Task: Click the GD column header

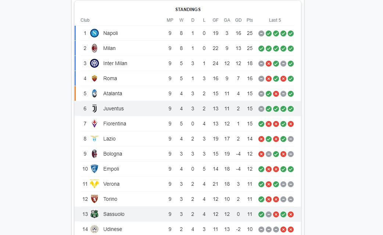Action: click(239, 20)
